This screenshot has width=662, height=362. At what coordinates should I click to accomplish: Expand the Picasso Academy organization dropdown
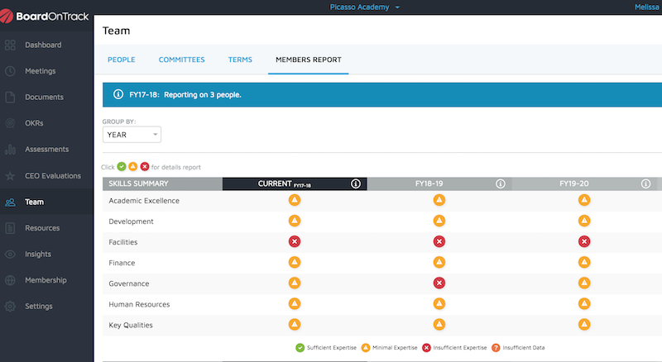(364, 7)
